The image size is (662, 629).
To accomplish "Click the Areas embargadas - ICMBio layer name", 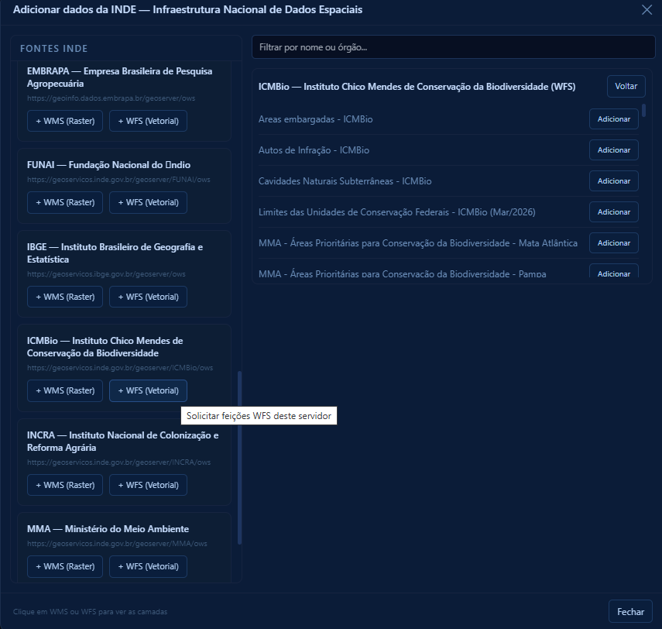I will (x=315, y=119).
